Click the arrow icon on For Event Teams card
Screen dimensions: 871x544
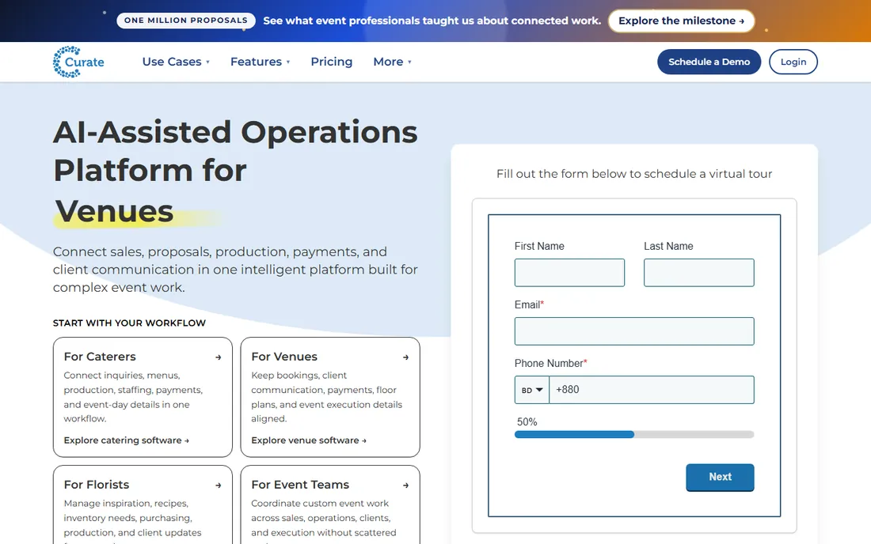(x=405, y=485)
